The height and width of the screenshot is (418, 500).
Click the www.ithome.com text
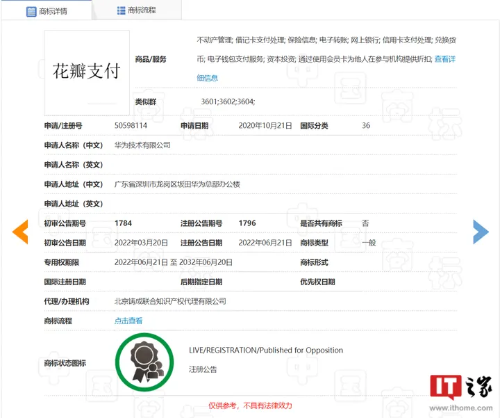point(461,408)
